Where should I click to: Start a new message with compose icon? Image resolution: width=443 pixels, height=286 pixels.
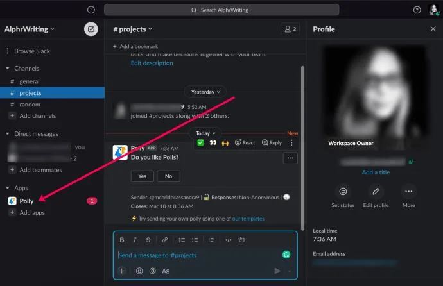91,29
